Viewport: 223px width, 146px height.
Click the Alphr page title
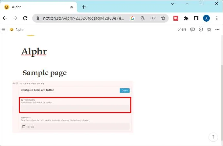[x=34, y=51]
